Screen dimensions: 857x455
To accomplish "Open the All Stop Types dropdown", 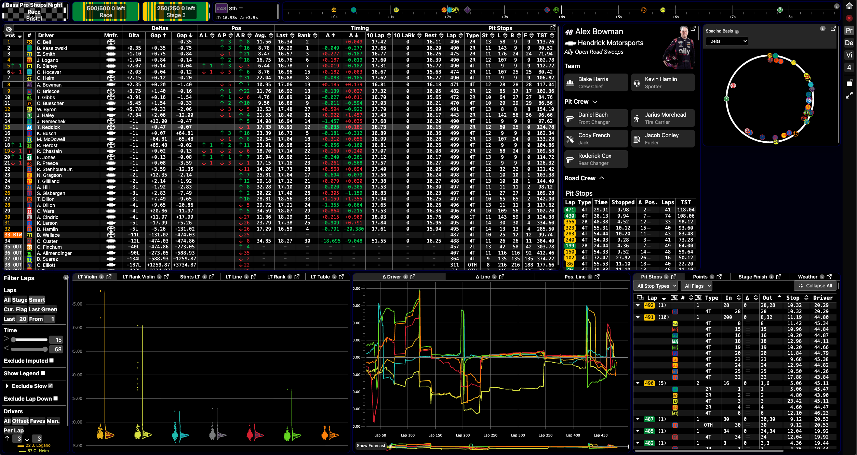I will [656, 286].
